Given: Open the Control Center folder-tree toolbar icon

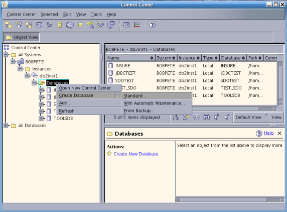Looking at the screenshot, I should (9, 25).
